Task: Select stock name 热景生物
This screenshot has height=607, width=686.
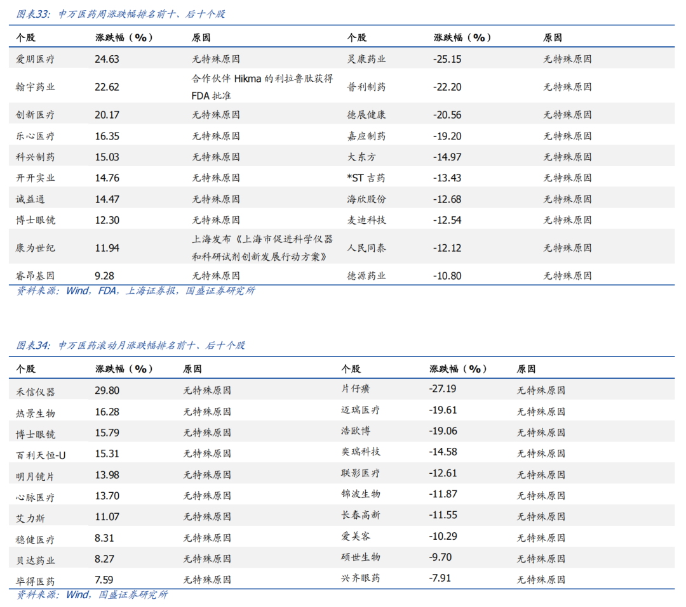Action: [36, 414]
